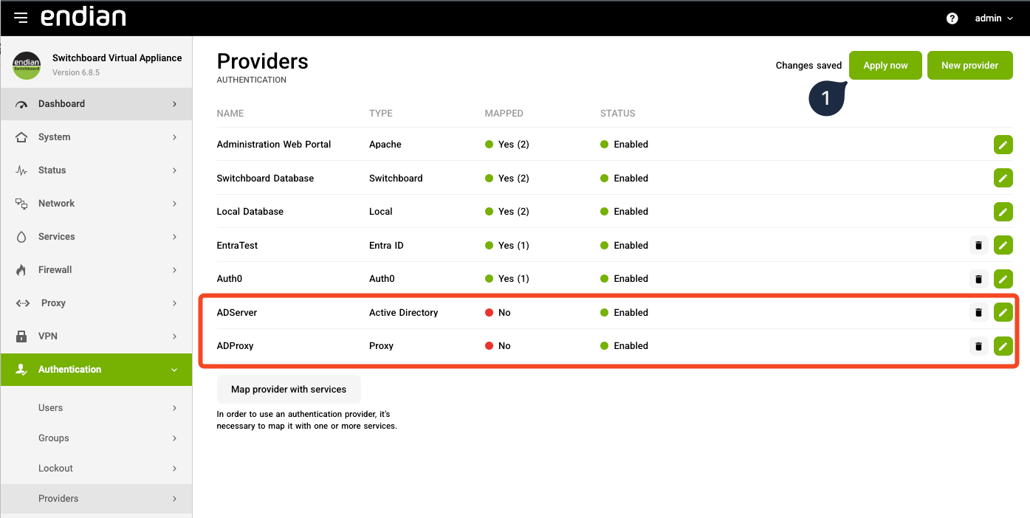Screen dimensions: 1030x518
Task: Click Map provider with services button
Action: pos(289,389)
